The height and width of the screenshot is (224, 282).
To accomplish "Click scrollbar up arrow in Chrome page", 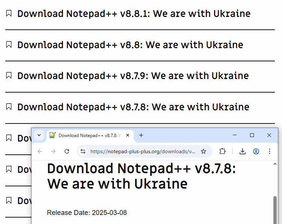I will pos(275,164).
